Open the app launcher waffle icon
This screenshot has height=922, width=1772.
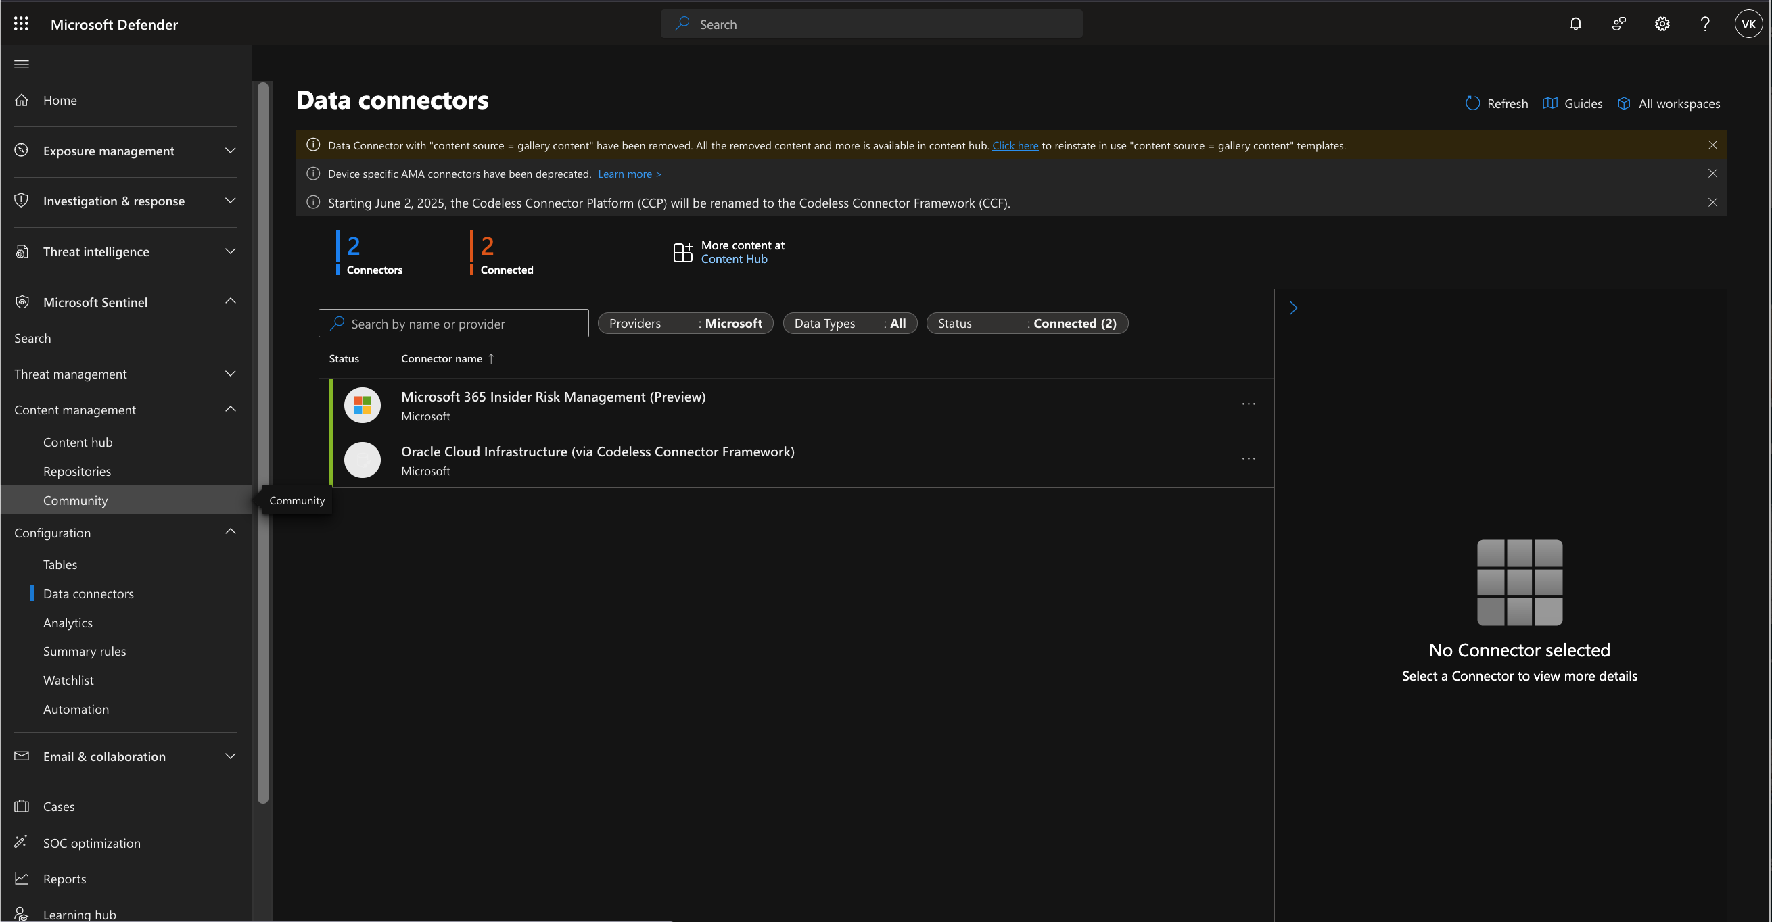click(x=21, y=24)
